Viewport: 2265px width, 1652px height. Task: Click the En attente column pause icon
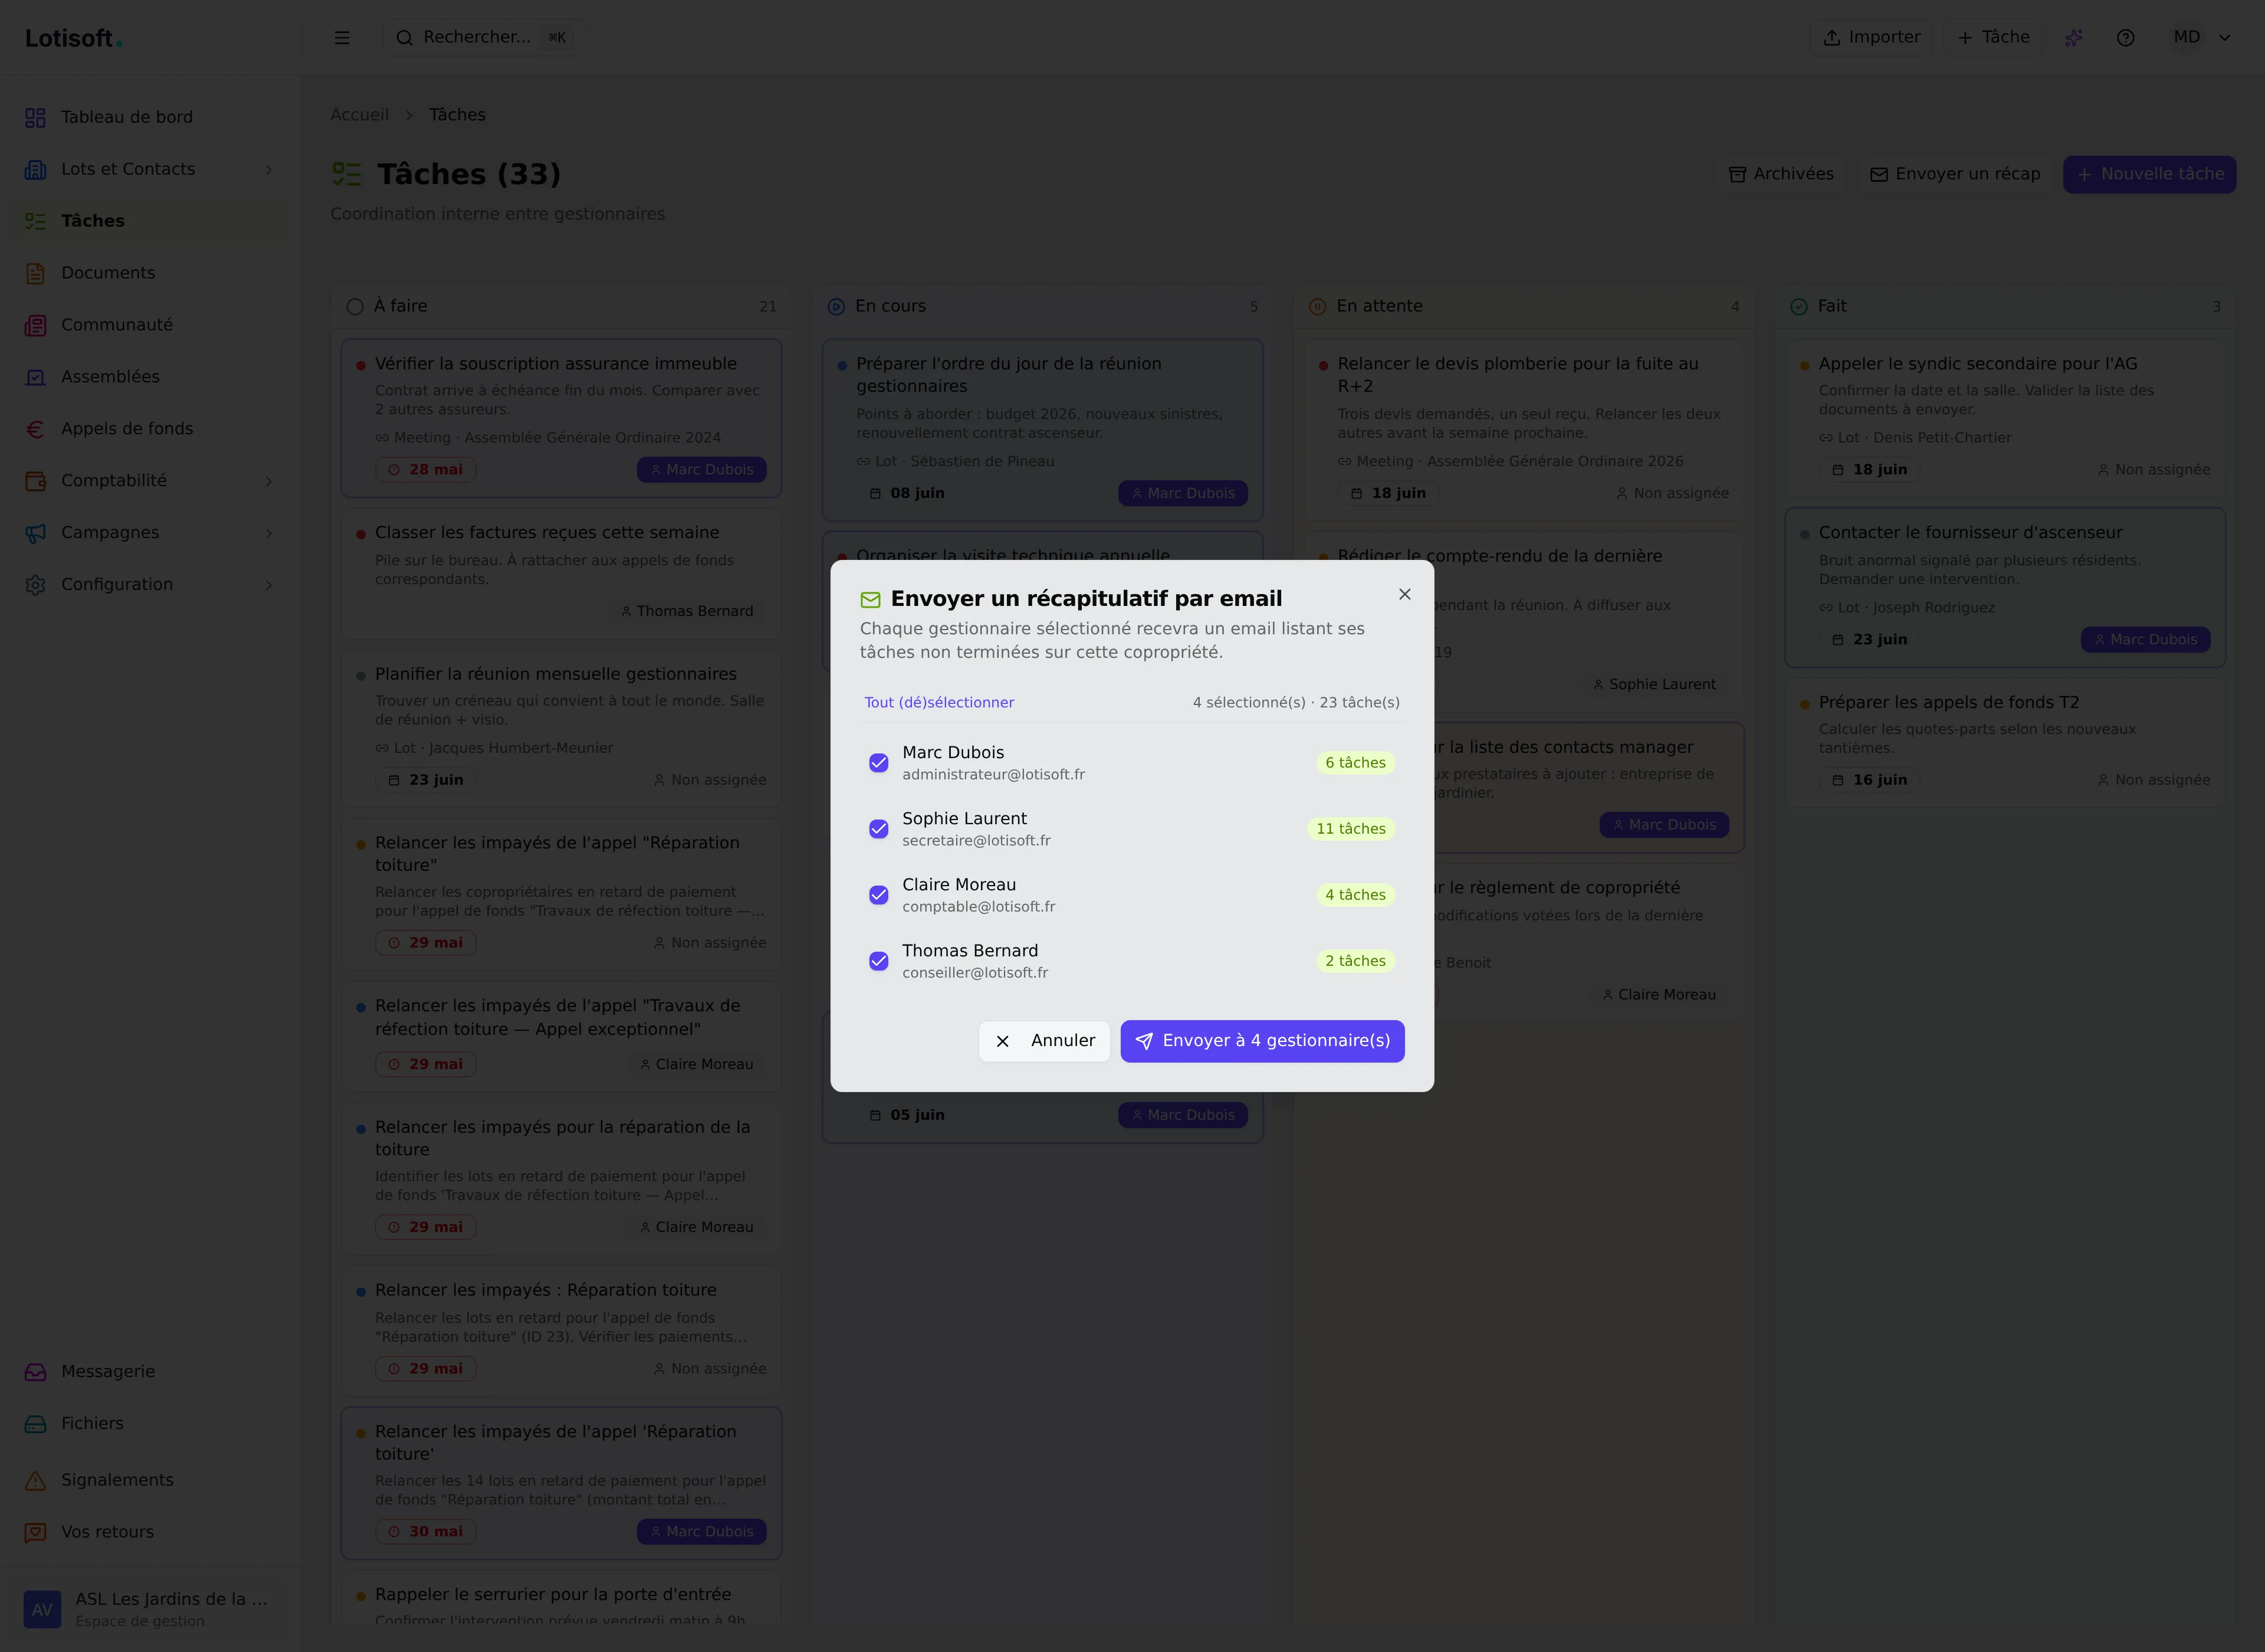click(1318, 307)
